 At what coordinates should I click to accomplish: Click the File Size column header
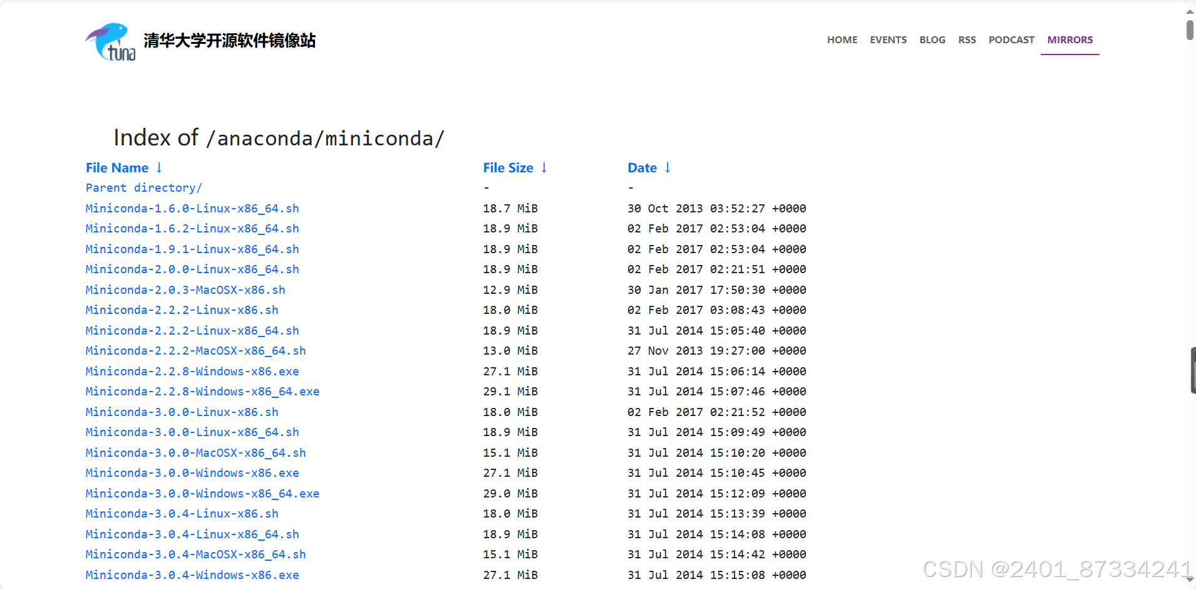point(508,167)
